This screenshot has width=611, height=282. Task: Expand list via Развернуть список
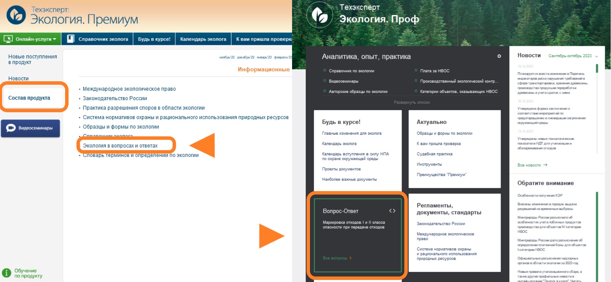412,102
